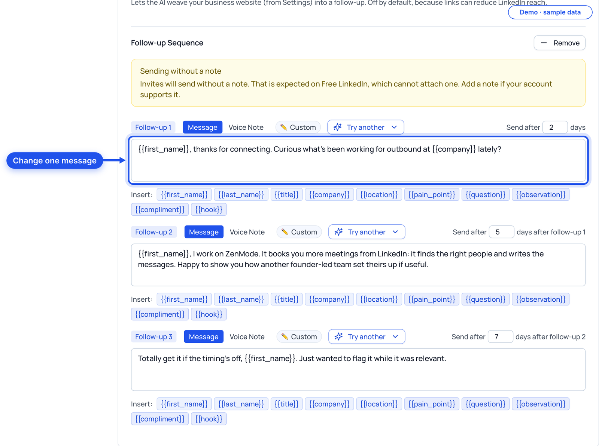Insert {{company}} token for Follow-up 1
The width and height of the screenshot is (599, 446).
click(329, 194)
